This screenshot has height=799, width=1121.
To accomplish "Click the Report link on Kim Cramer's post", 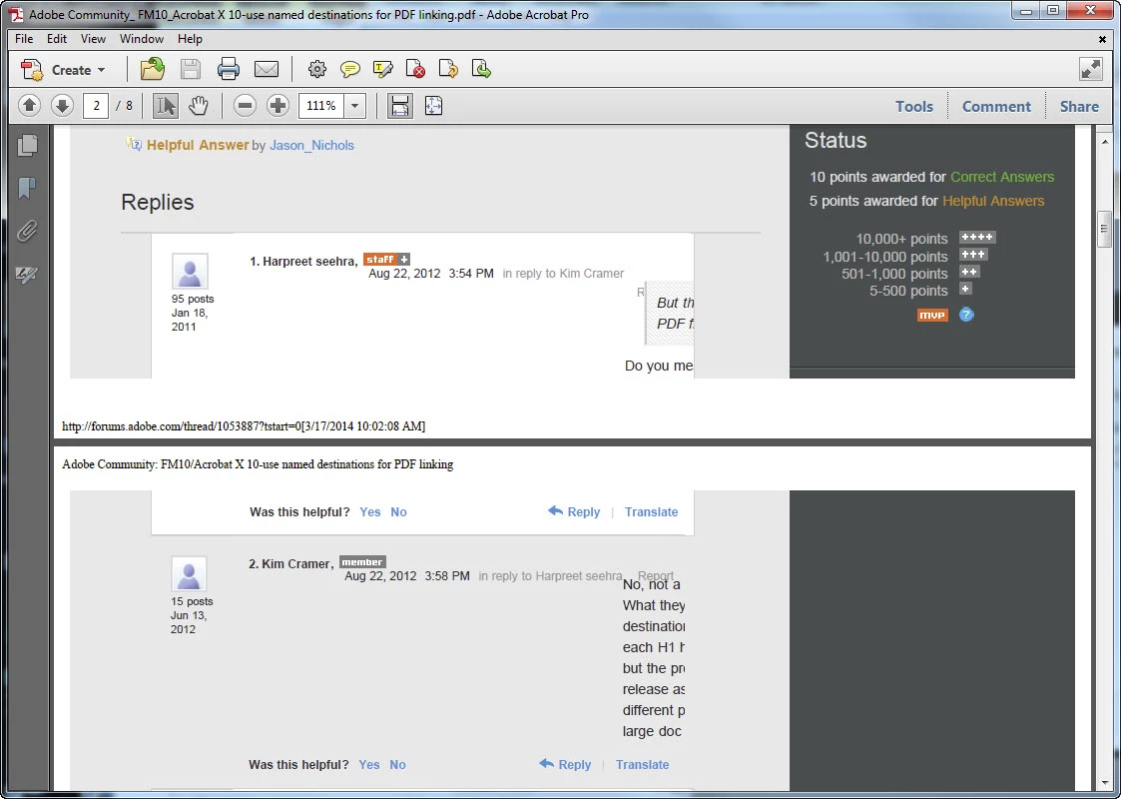I will click(656, 576).
